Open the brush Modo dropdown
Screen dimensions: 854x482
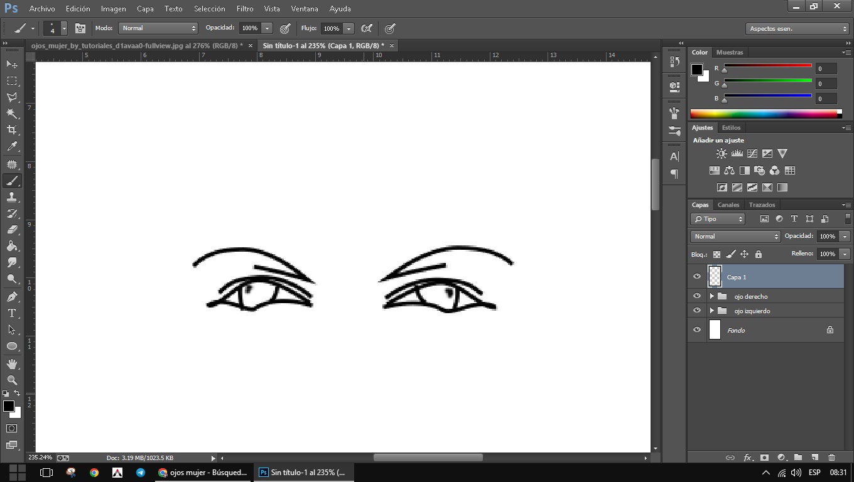158,28
